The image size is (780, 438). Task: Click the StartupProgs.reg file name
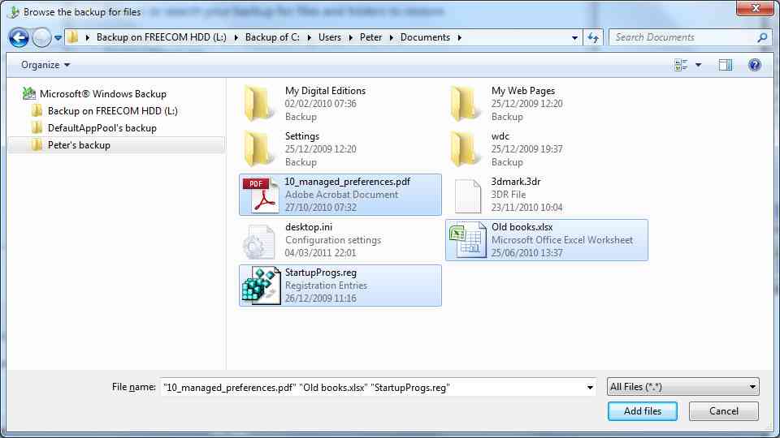(321, 273)
